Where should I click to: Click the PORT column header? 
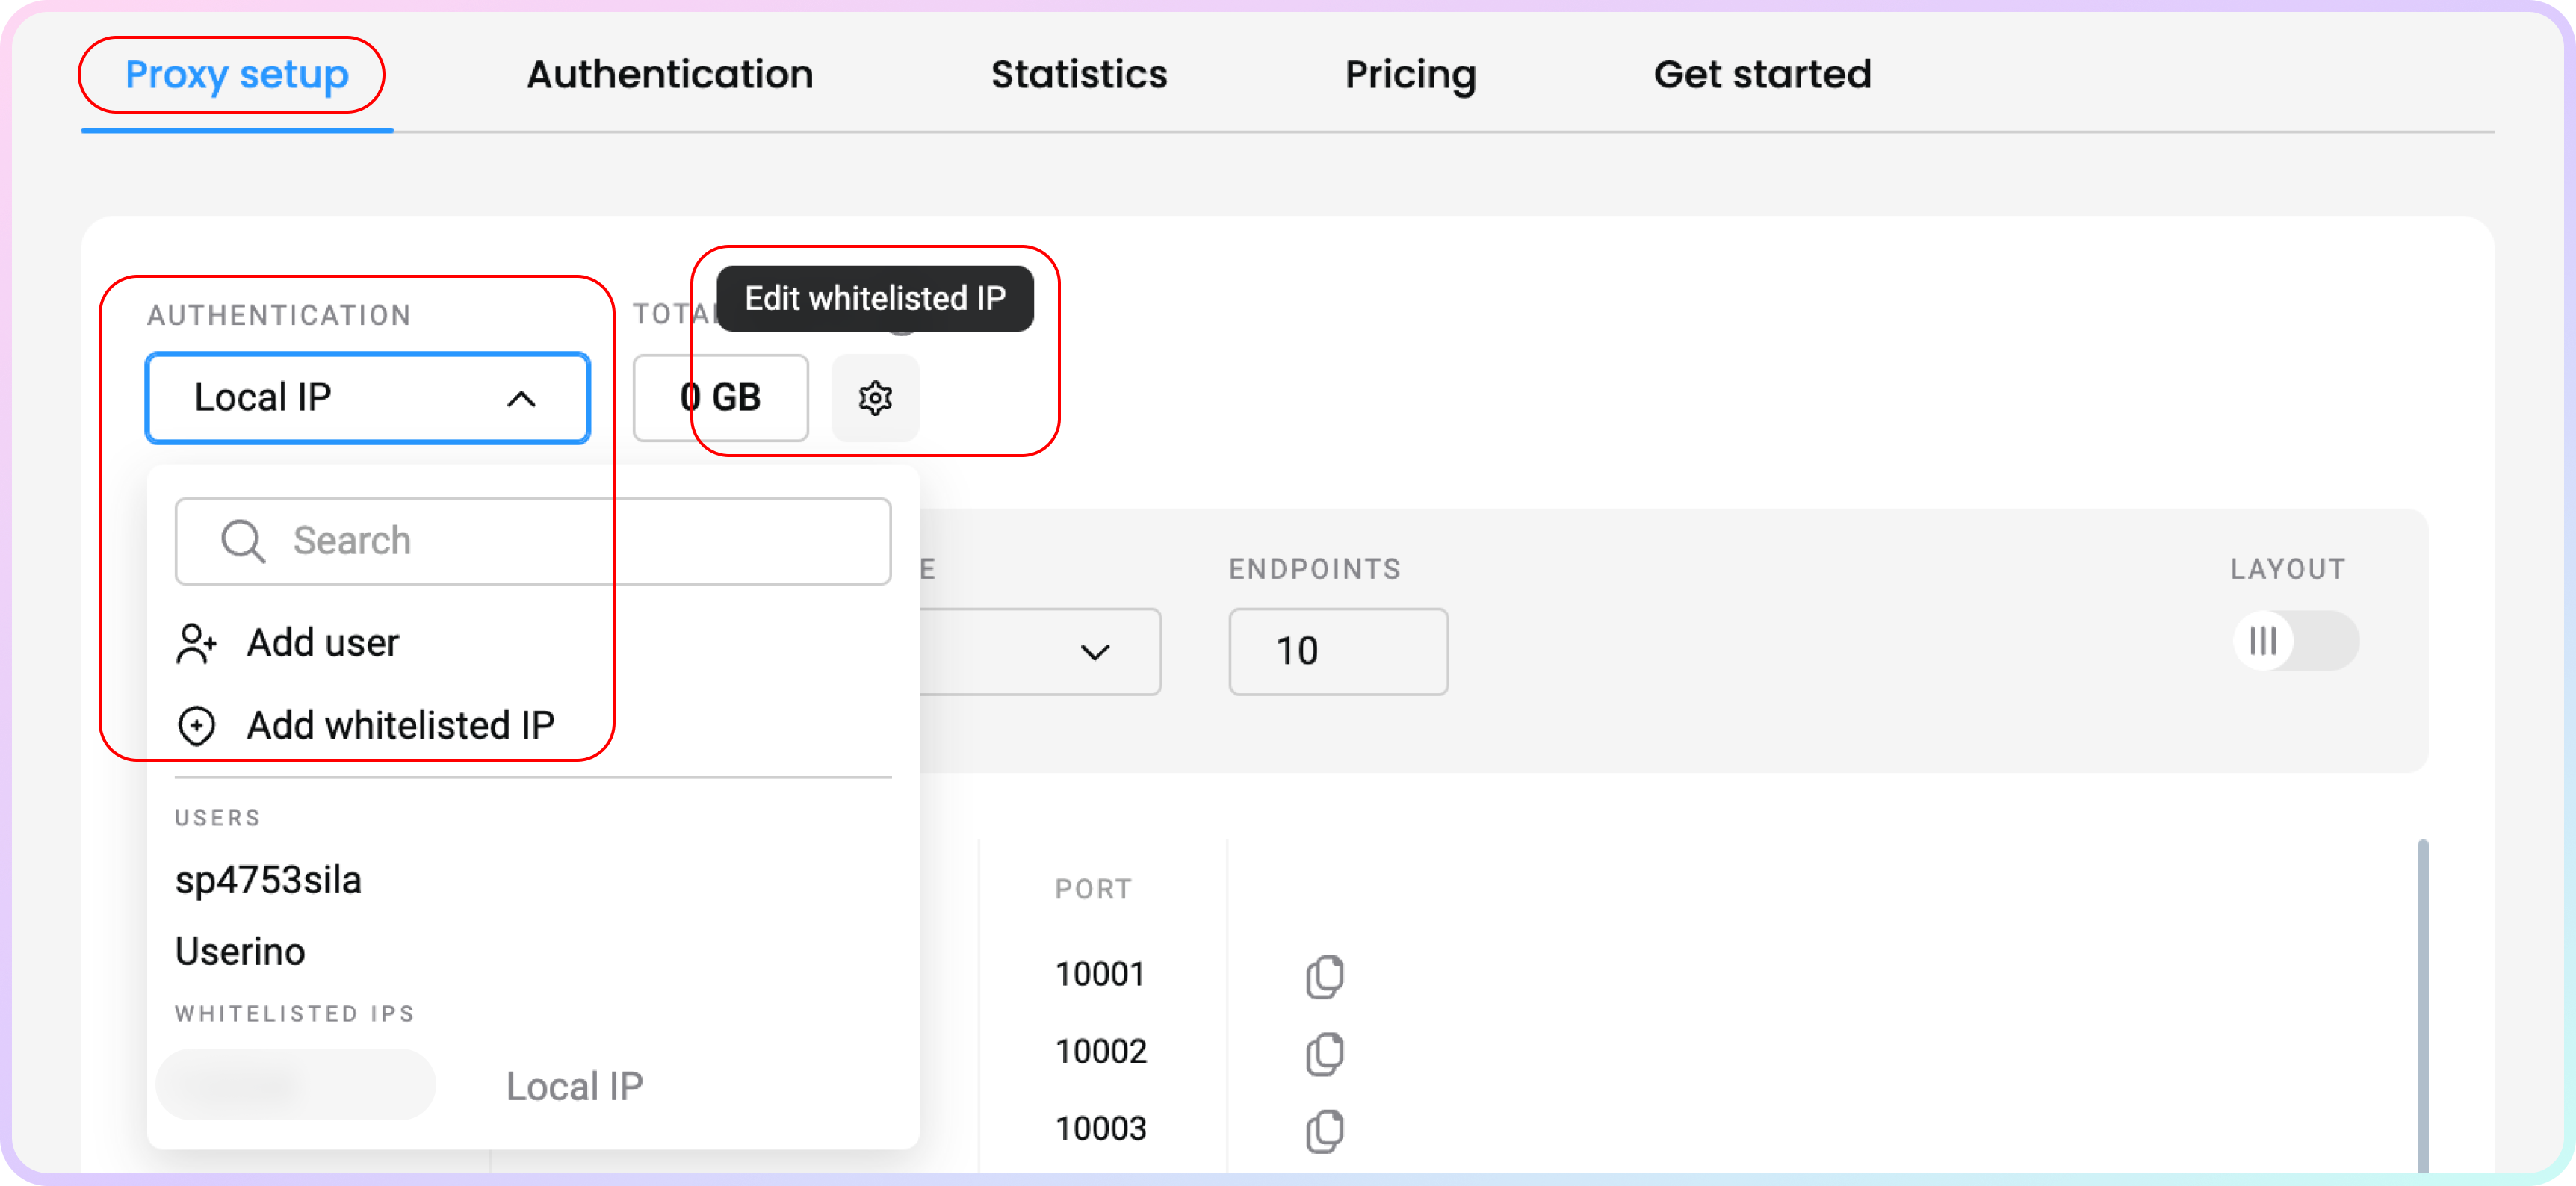1093,889
